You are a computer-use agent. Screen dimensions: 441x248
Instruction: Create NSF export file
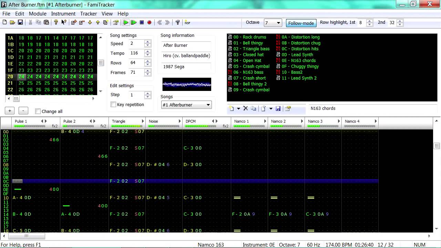[x=187, y=22]
